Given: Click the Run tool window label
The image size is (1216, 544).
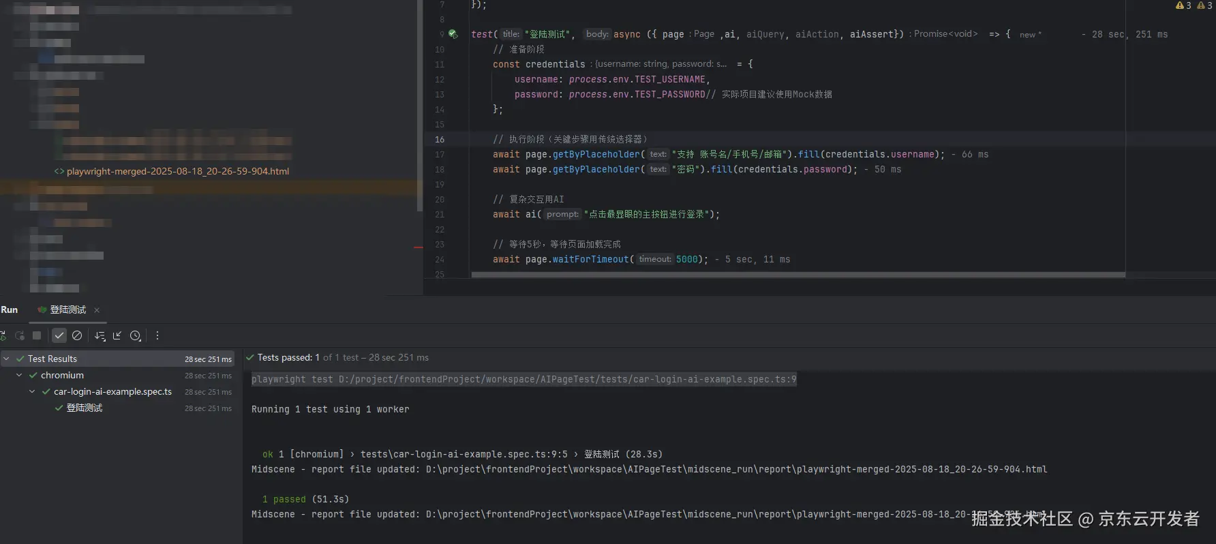Looking at the screenshot, I should pos(10,310).
